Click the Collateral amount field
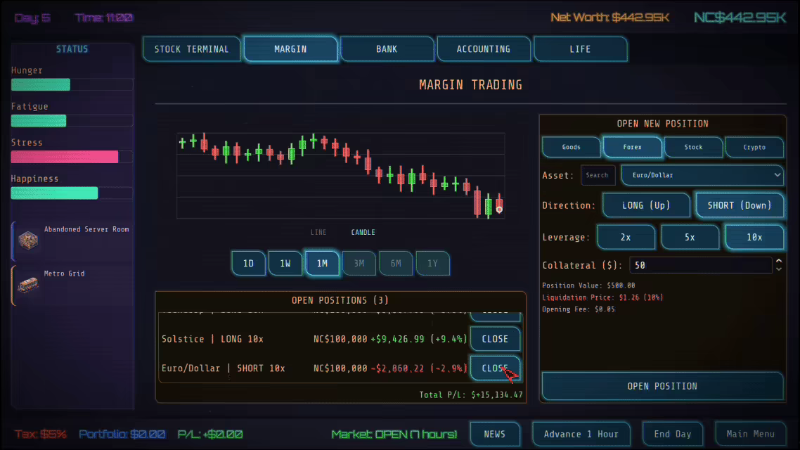Screen dimensions: 800x450 [x=700, y=265]
